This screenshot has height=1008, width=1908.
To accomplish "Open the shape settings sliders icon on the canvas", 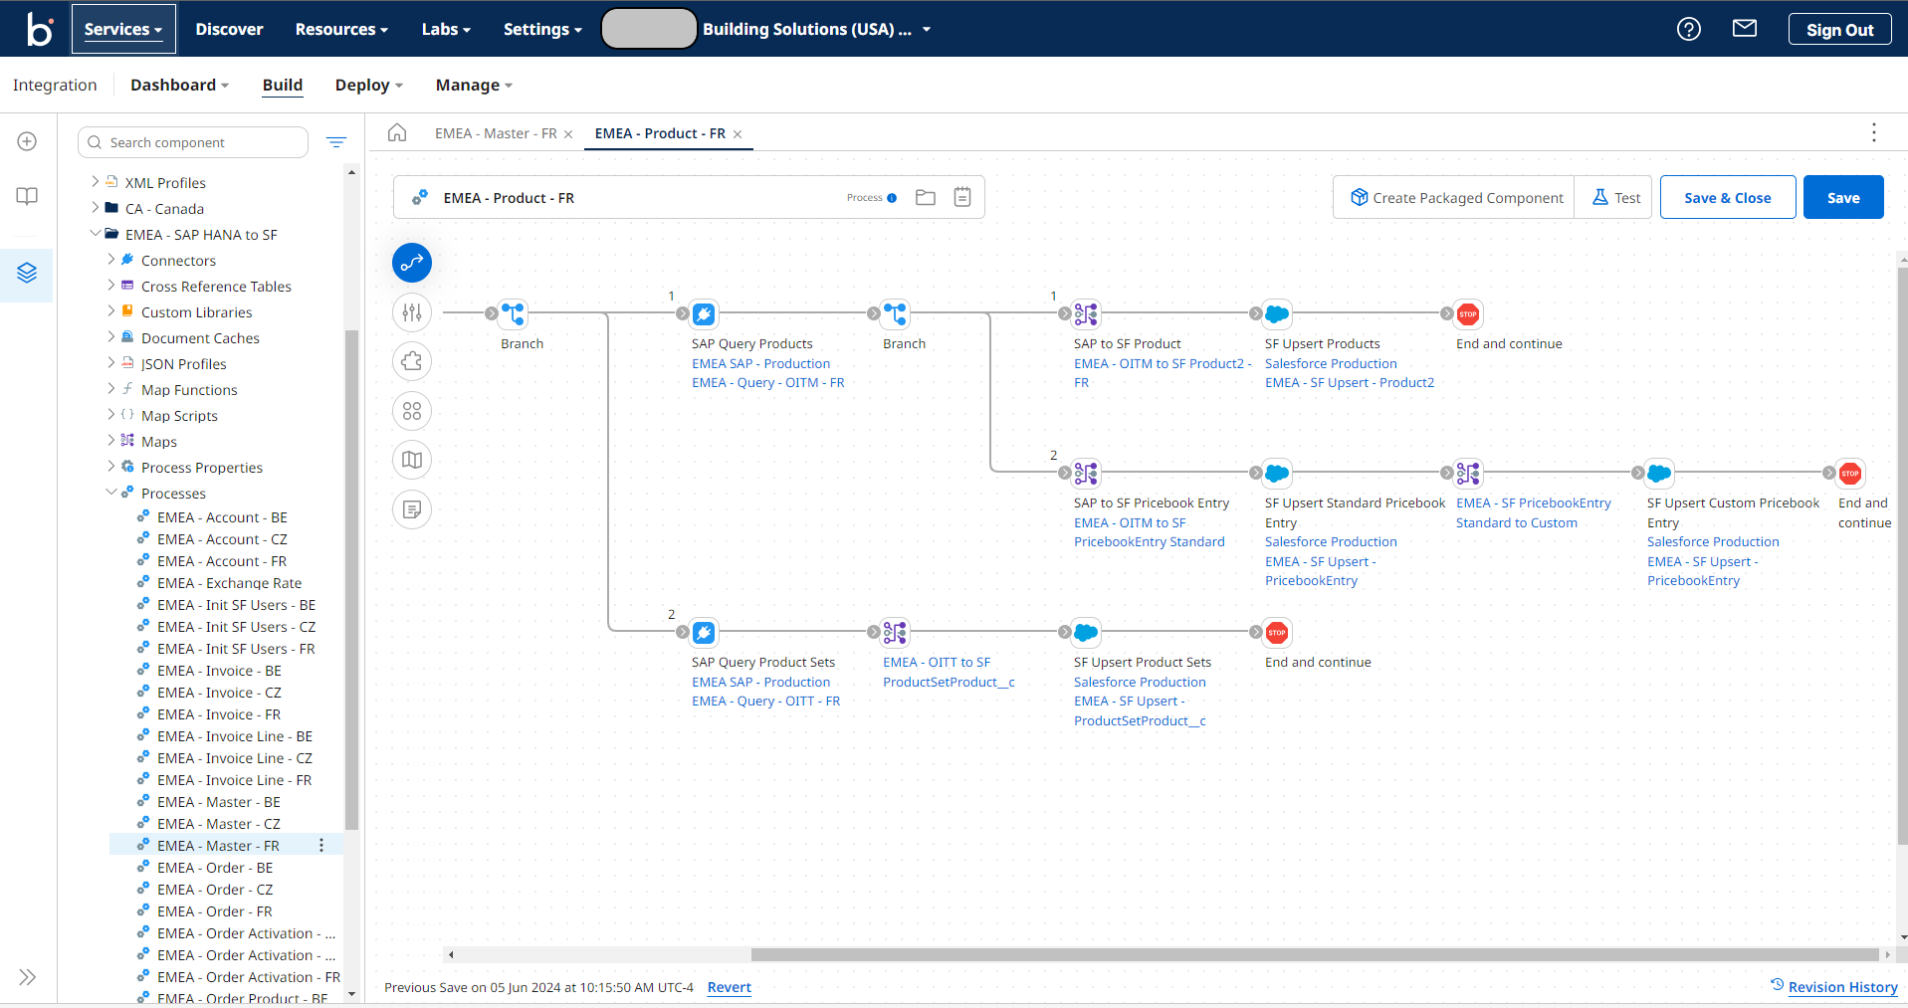I will (411, 312).
